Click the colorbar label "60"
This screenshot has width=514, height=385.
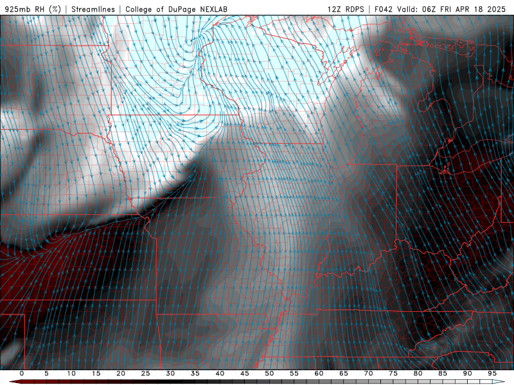coord(319,373)
